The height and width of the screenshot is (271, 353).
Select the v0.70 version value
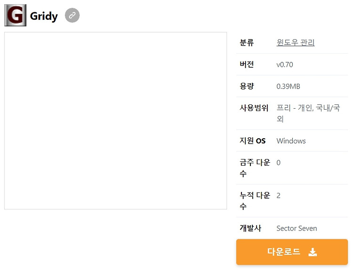[285, 64]
